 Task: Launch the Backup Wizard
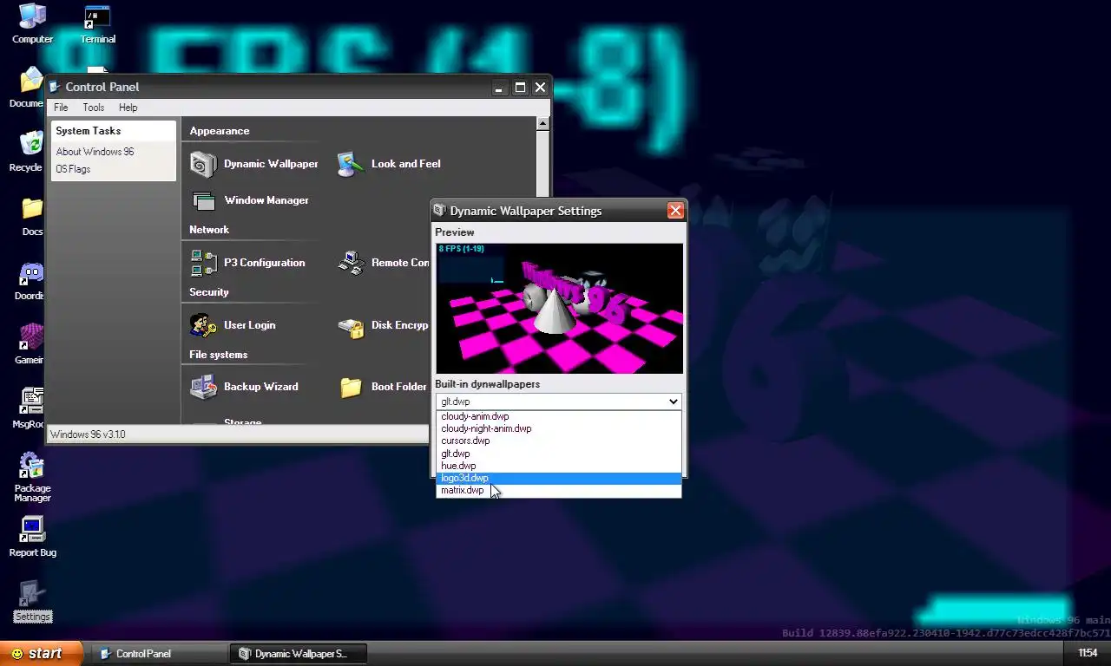244,387
